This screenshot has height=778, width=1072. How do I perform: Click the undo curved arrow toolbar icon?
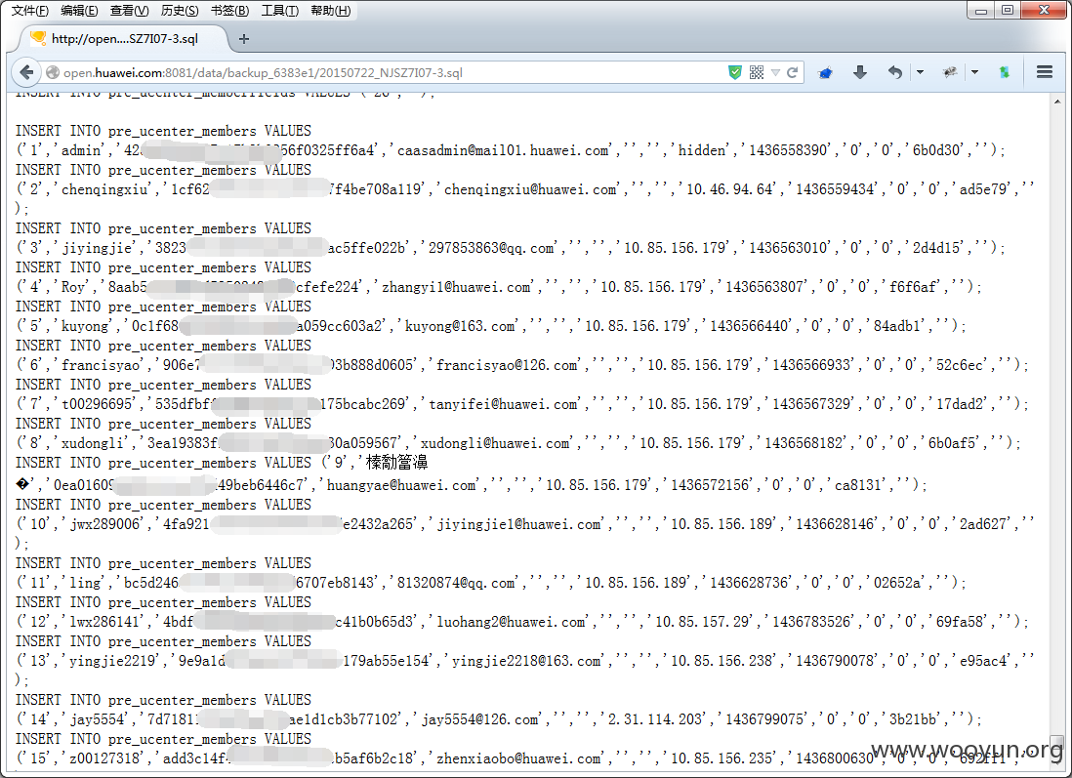(895, 72)
